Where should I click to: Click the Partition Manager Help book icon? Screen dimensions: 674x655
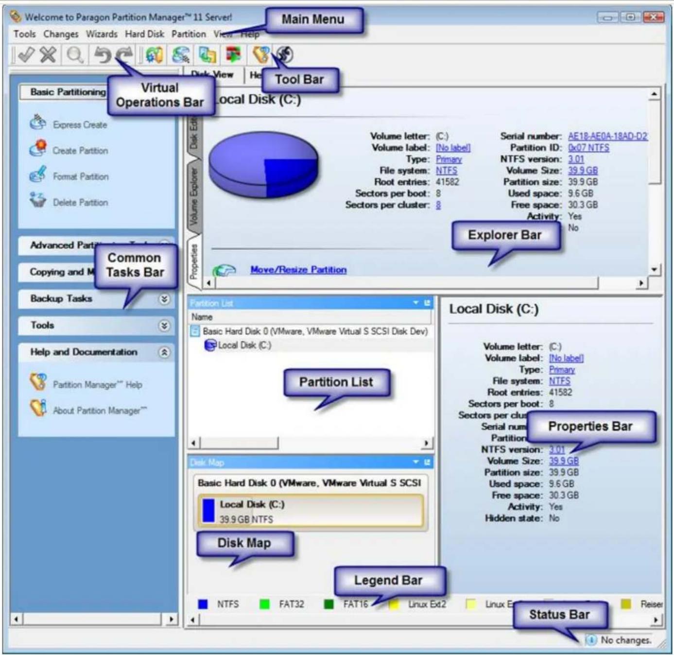(x=38, y=382)
